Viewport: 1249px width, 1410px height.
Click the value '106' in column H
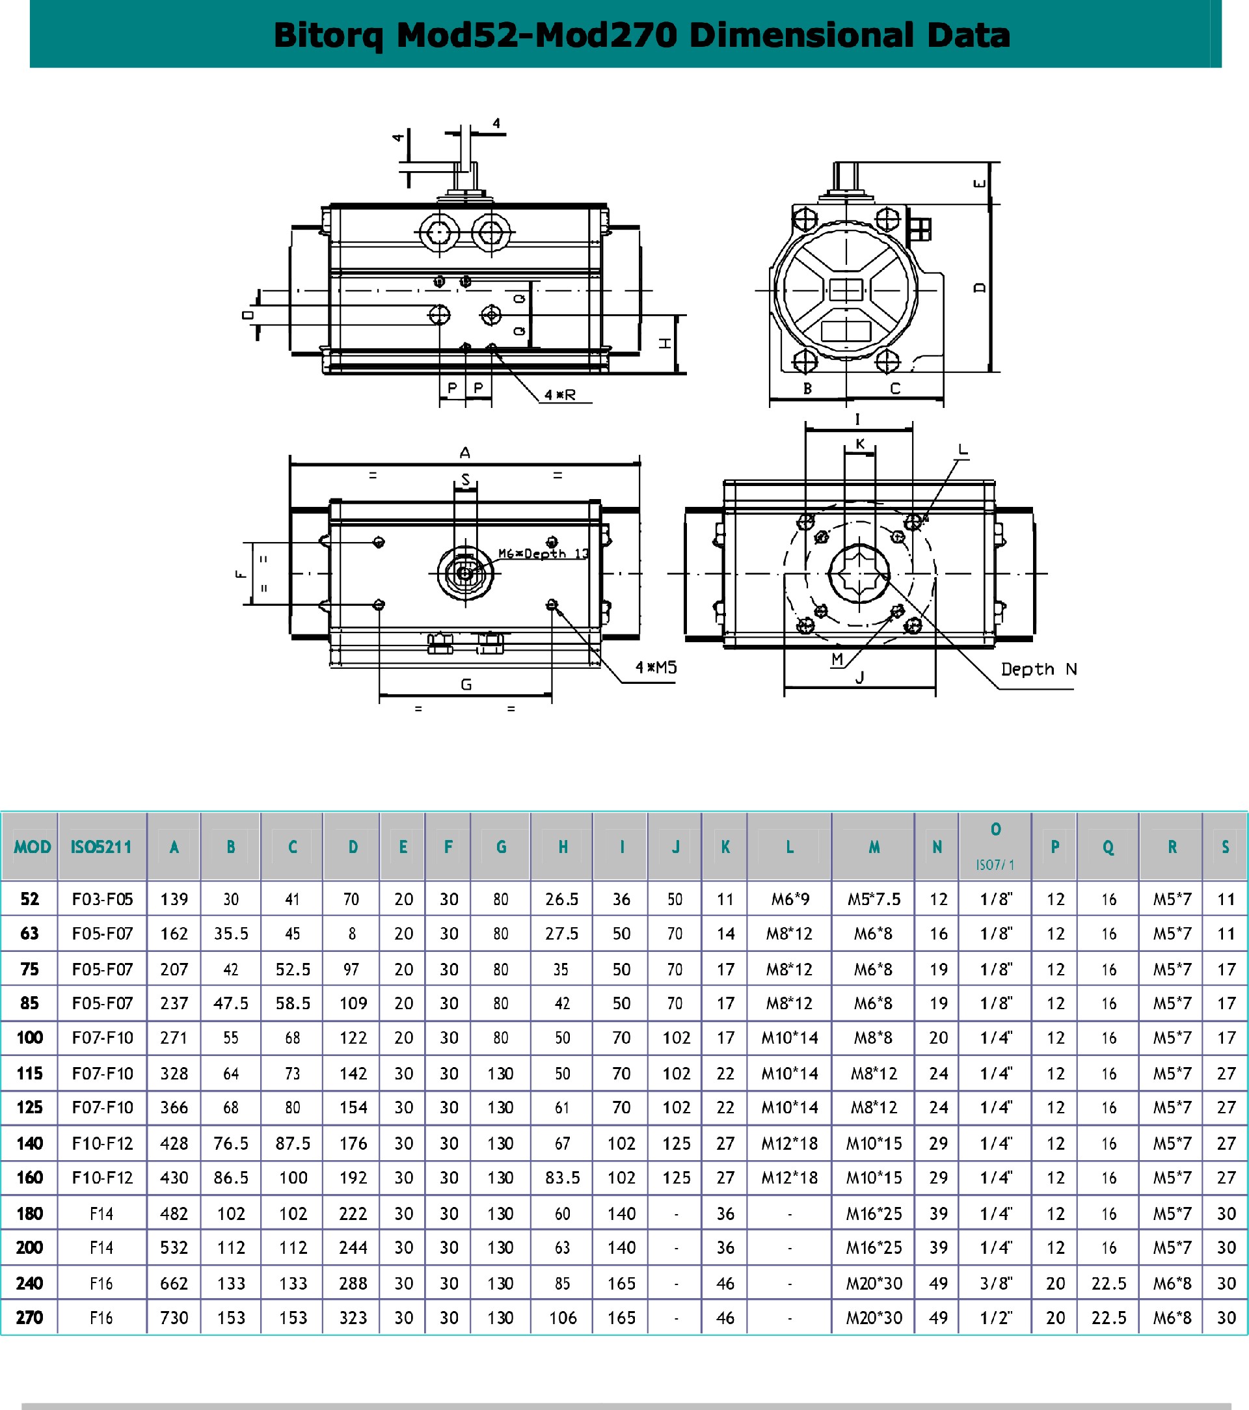coord(563,1318)
